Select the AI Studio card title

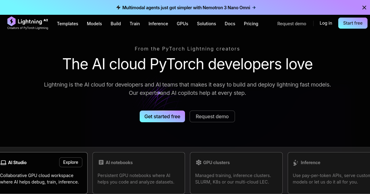coord(17,163)
